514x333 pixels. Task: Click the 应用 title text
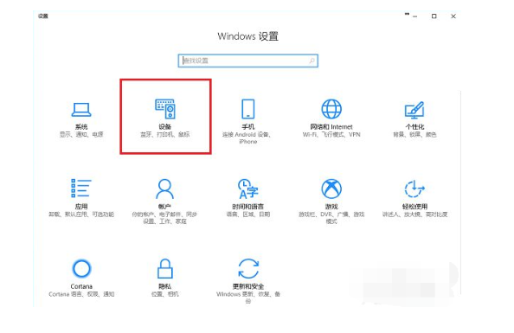(x=81, y=207)
